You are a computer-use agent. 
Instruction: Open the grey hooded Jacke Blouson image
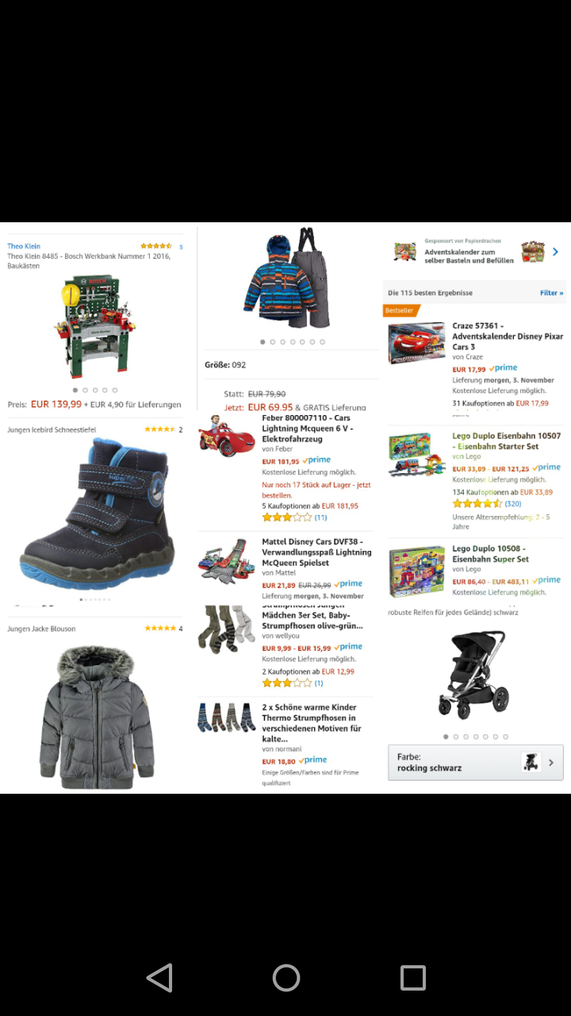click(97, 717)
